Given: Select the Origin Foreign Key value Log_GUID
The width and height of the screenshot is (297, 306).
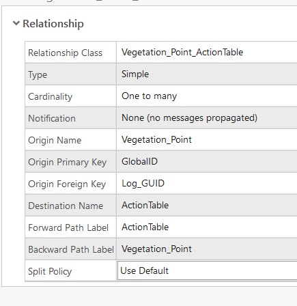Looking at the screenshot, I should point(143,184).
